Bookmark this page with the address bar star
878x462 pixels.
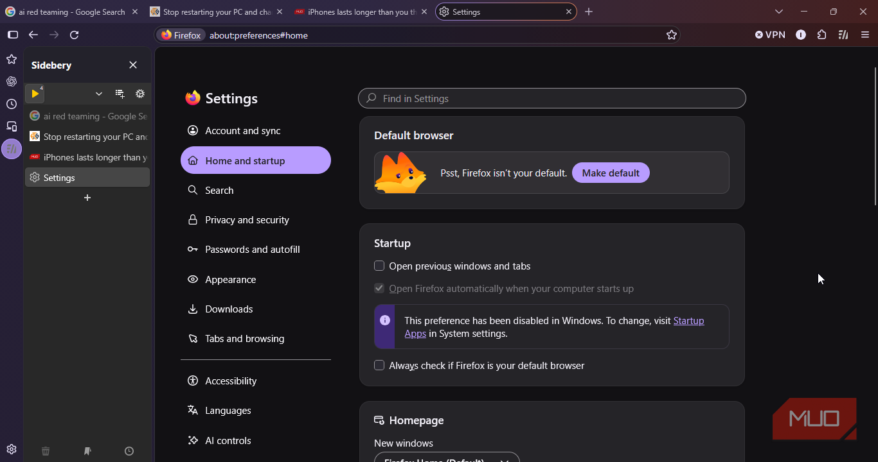point(672,35)
